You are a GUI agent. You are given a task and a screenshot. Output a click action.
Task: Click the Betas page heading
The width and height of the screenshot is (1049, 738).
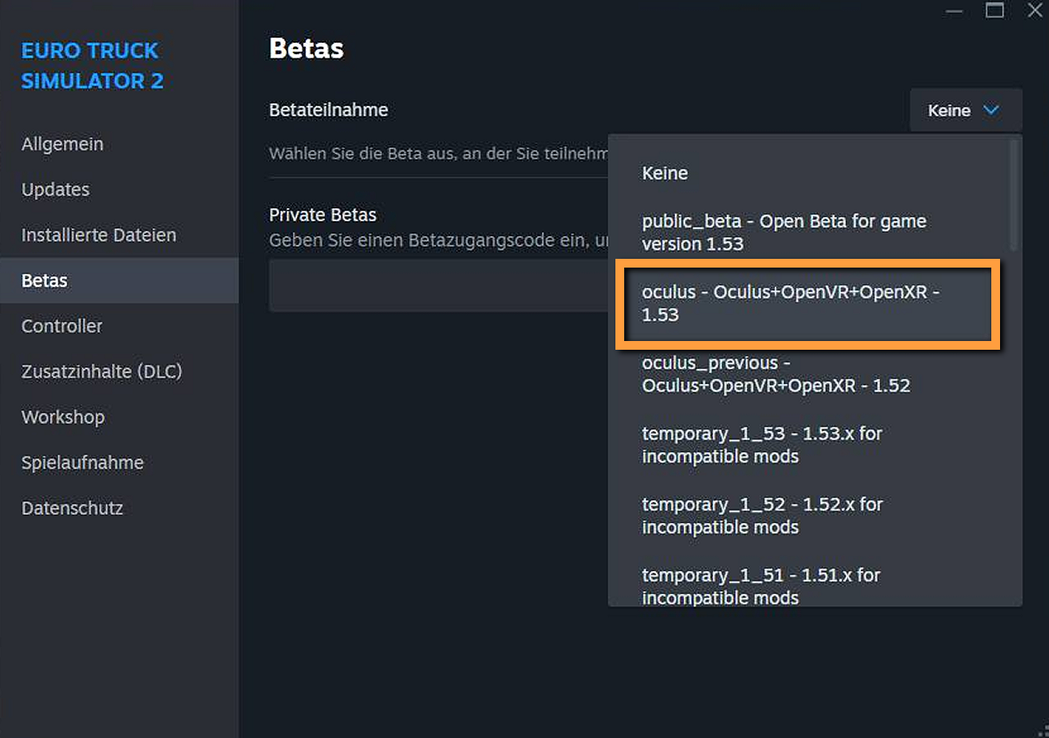pyautogui.click(x=306, y=48)
